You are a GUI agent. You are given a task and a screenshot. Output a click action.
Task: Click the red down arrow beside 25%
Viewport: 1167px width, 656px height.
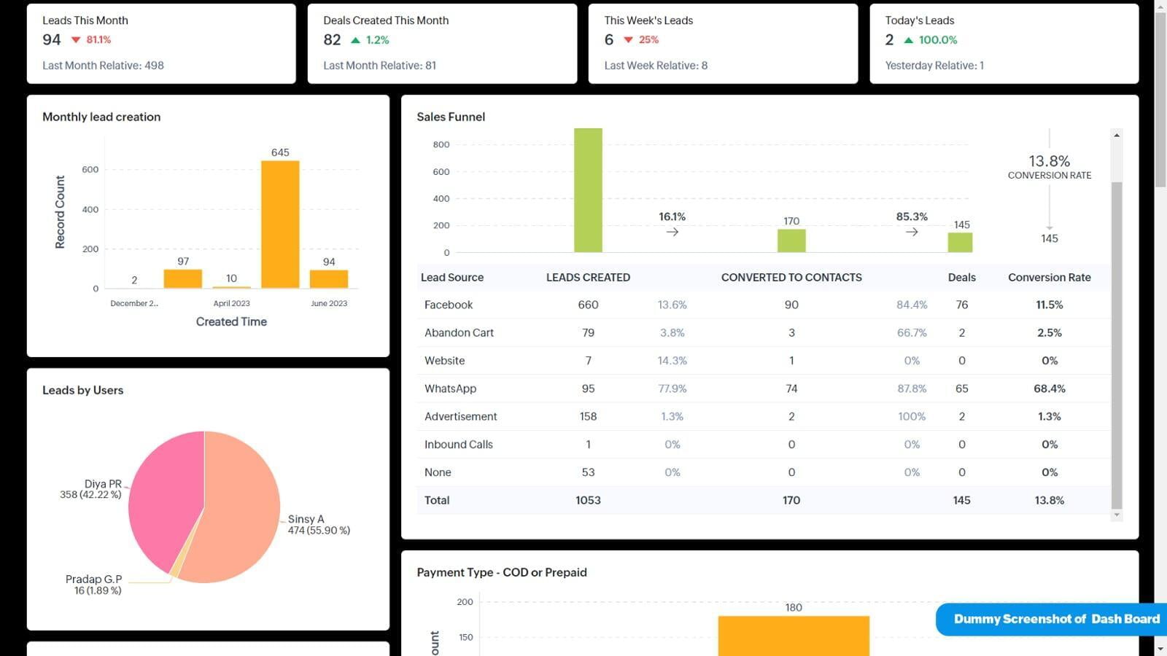[x=628, y=40]
